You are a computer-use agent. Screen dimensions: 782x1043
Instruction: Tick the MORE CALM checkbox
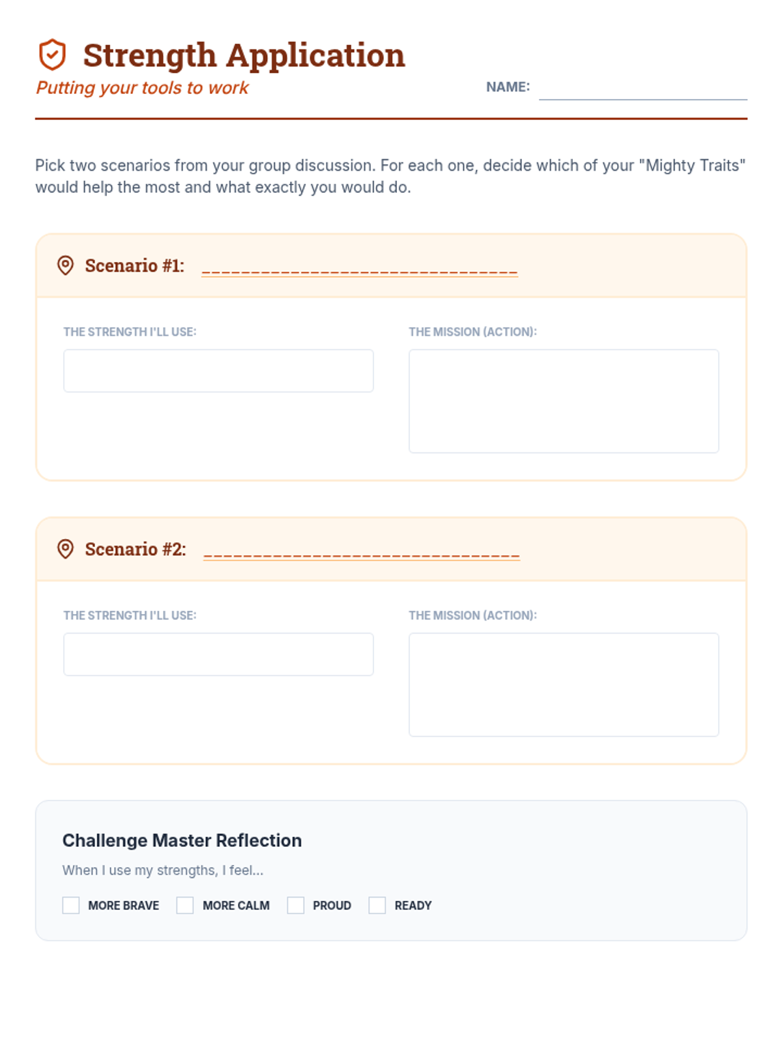coord(185,905)
